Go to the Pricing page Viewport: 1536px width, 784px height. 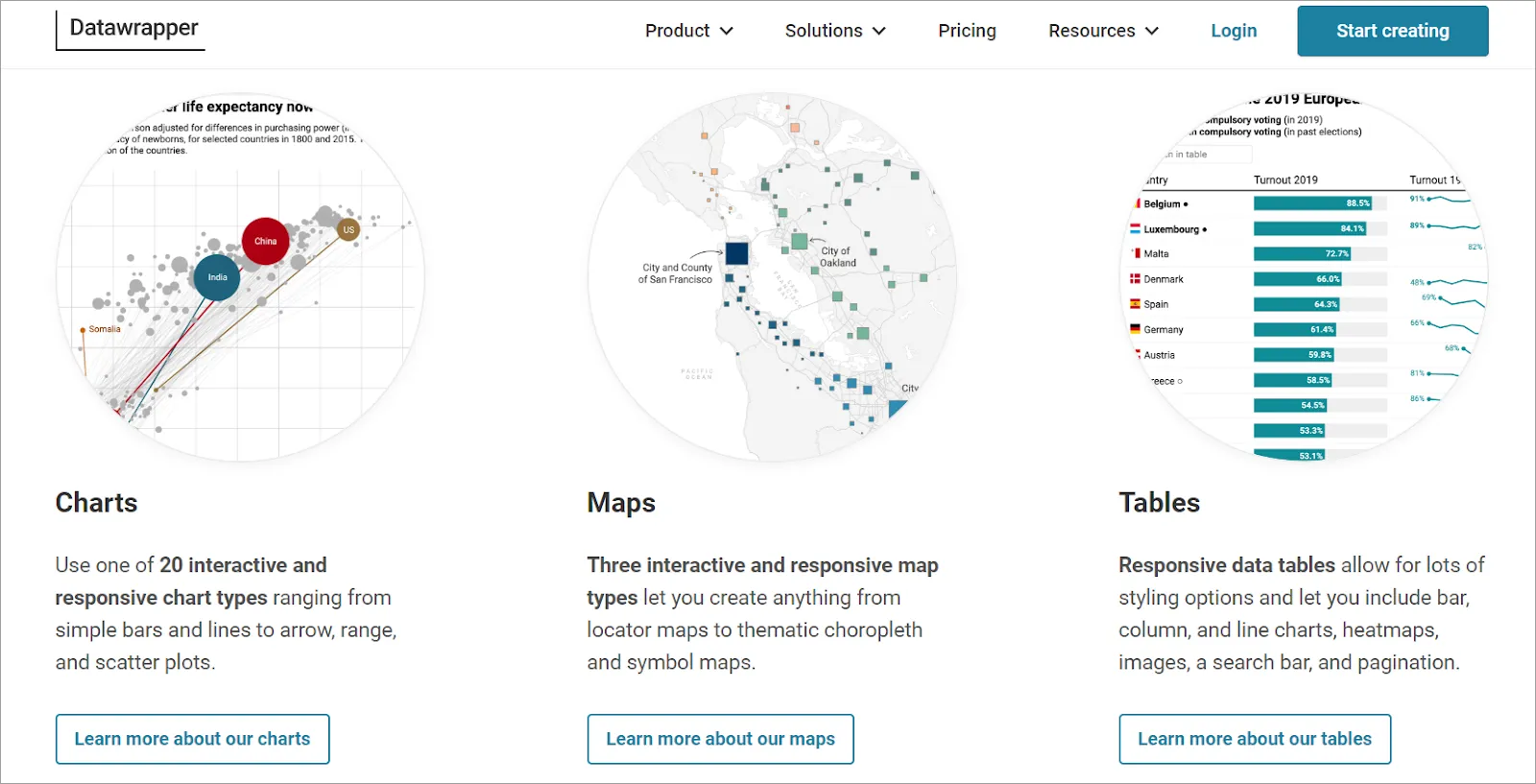(x=967, y=31)
